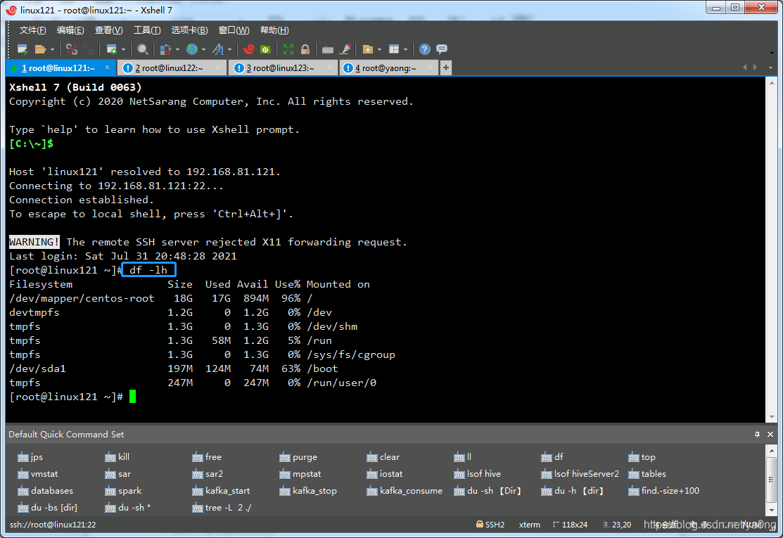The image size is (783, 538).
Task: Click the Open session folder icon
Action: pyautogui.click(x=40, y=49)
